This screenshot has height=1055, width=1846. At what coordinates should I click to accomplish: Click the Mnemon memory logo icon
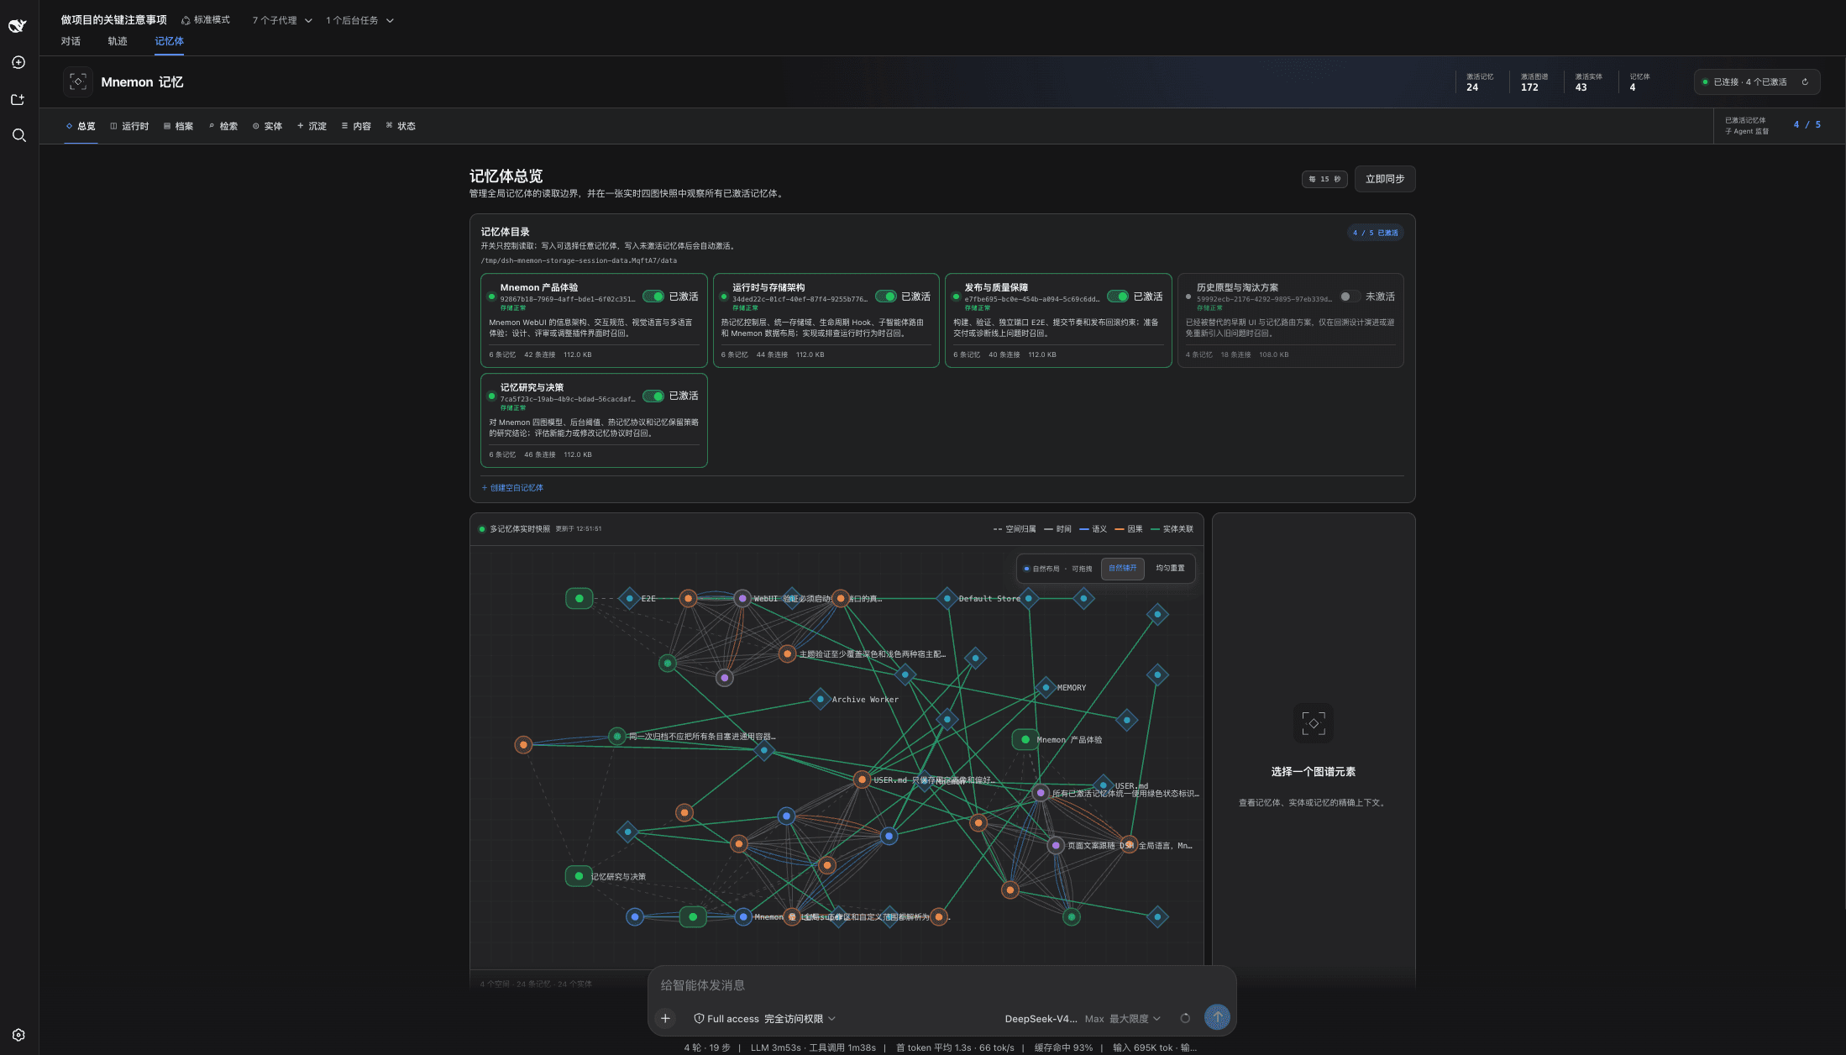pyautogui.click(x=78, y=81)
